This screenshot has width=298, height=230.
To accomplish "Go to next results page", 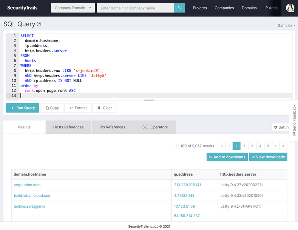I will pos(276,146).
